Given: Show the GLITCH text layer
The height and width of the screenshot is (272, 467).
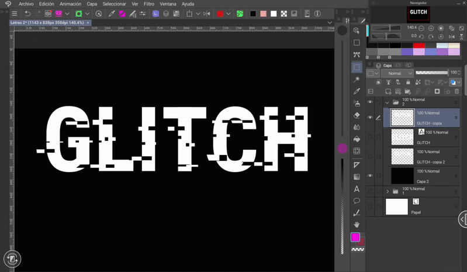Looking at the screenshot, I should coord(370,137).
